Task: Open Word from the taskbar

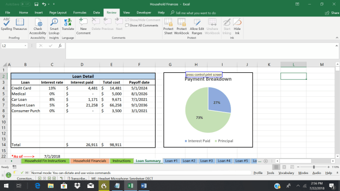Action: [144, 186]
